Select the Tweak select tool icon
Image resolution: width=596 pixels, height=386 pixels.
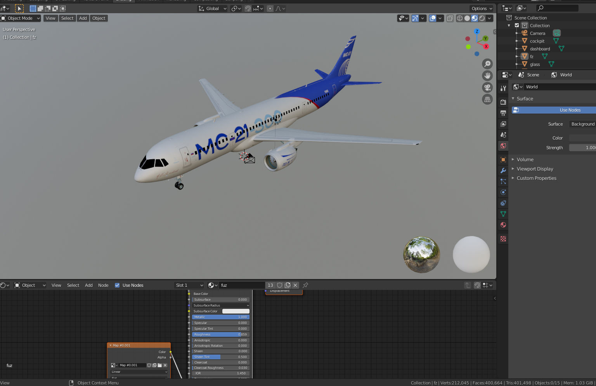pyautogui.click(x=19, y=8)
